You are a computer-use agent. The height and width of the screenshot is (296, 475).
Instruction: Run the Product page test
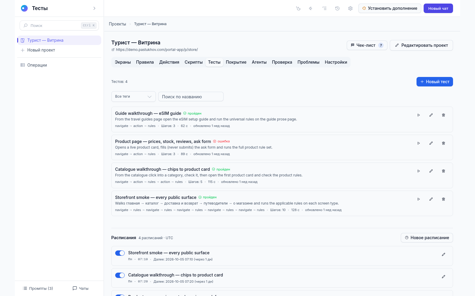[x=419, y=143]
